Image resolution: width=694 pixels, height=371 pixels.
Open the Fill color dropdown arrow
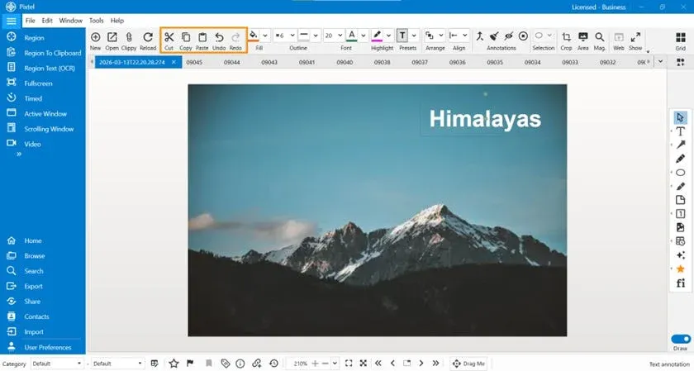265,36
